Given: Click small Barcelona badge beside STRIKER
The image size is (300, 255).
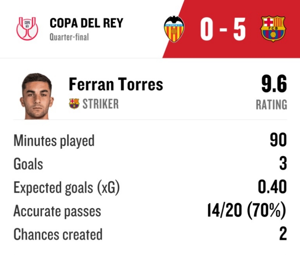Looking at the screenshot, I should [74, 104].
